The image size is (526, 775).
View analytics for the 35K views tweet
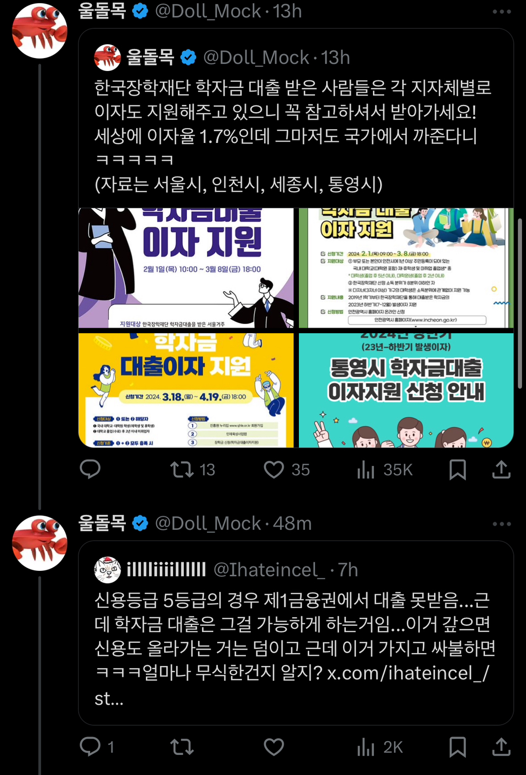(x=366, y=469)
